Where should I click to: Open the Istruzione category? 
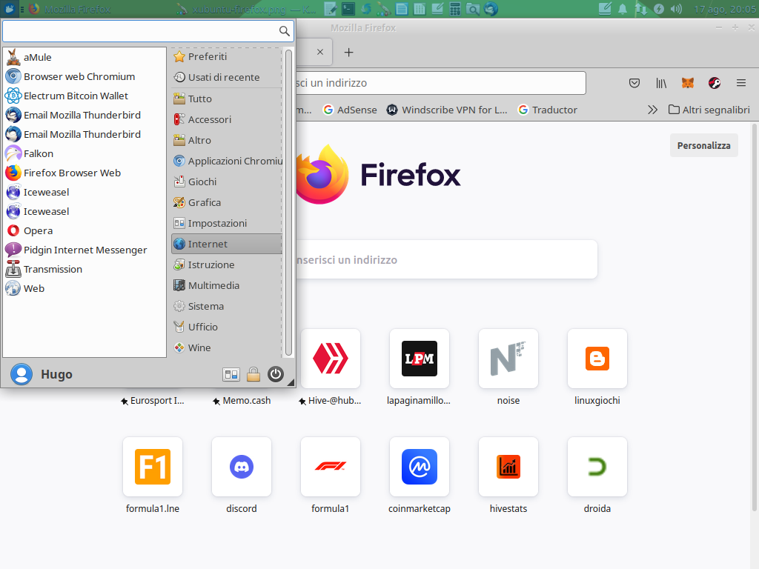227,265
